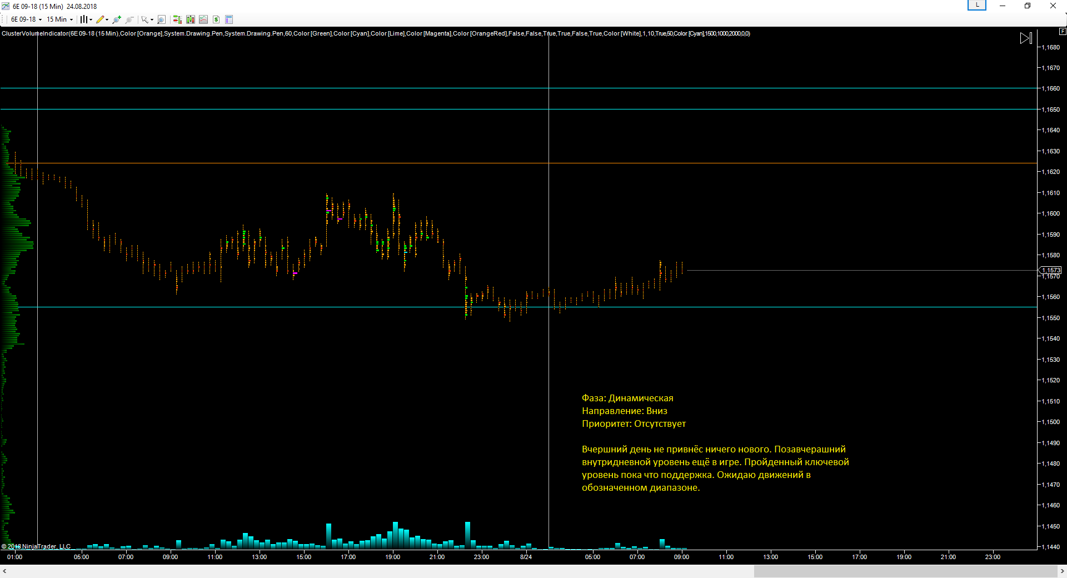Click the zoom frame magnifier icon

click(161, 19)
